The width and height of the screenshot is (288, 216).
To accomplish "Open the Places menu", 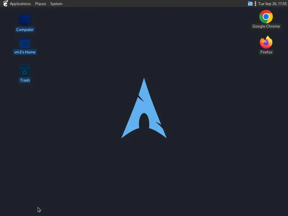I will (40, 4).
